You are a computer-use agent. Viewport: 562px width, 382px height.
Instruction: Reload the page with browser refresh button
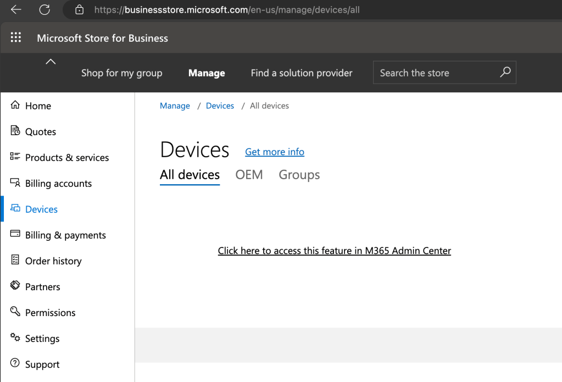pos(44,9)
